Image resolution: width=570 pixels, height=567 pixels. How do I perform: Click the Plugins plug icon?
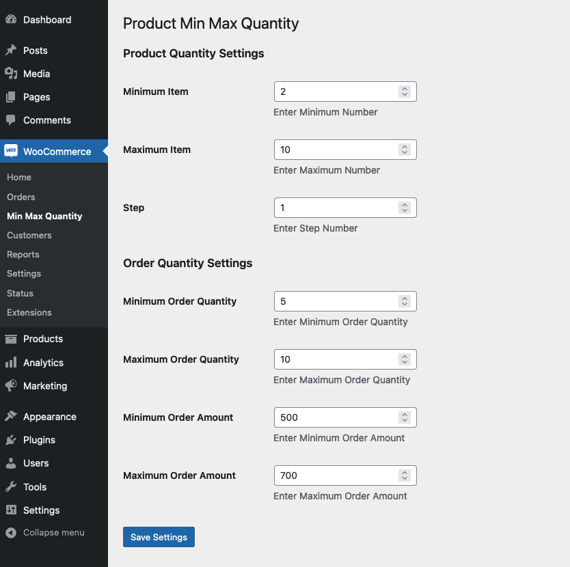point(11,440)
